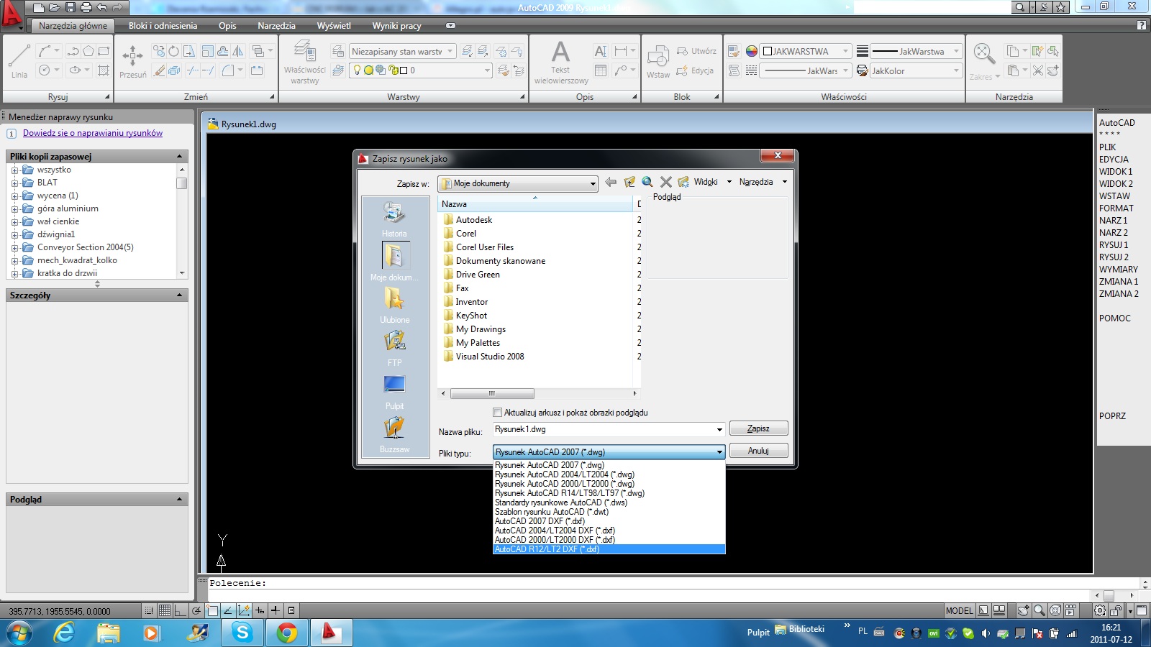The image size is (1151, 647).
Task: Toggle object snap in status bar
Action: point(212,610)
